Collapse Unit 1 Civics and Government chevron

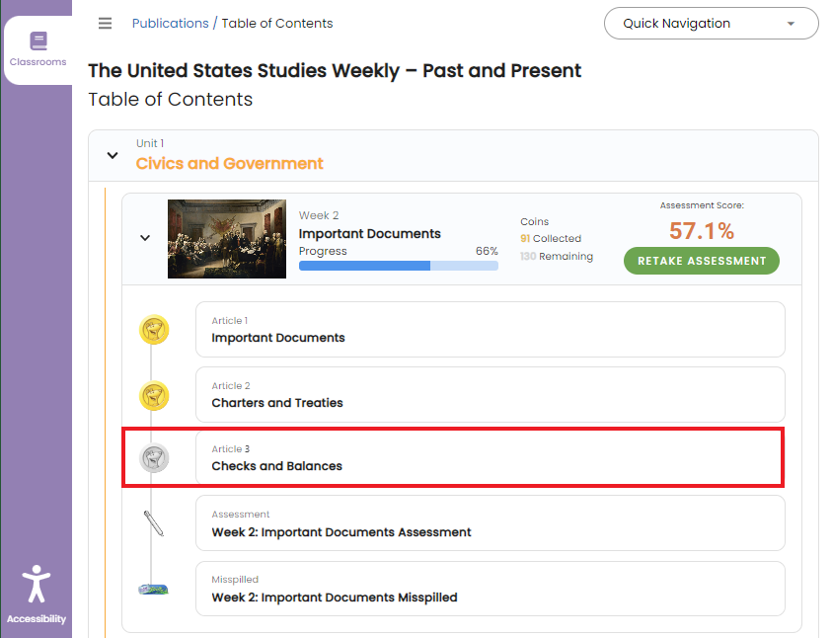(113, 156)
